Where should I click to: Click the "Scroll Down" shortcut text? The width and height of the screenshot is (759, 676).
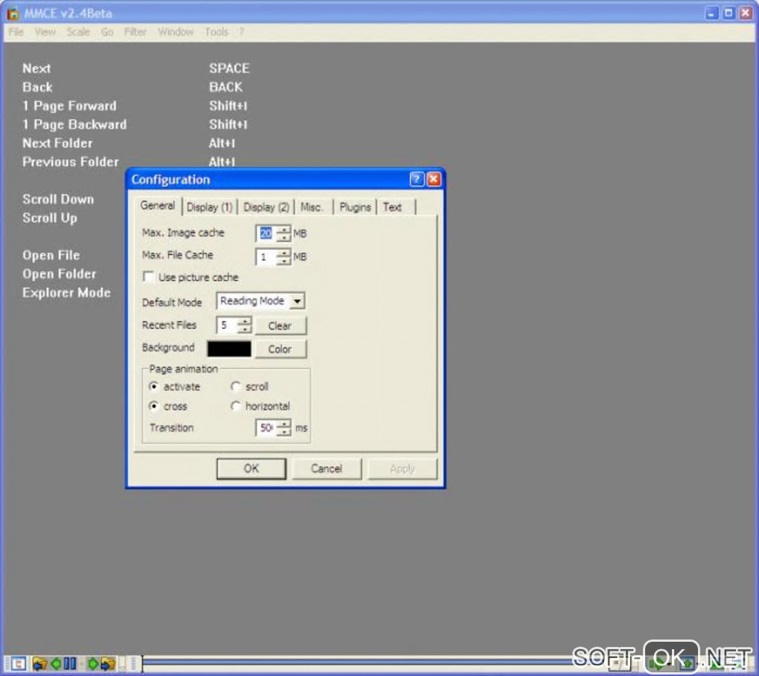(58, 200)
